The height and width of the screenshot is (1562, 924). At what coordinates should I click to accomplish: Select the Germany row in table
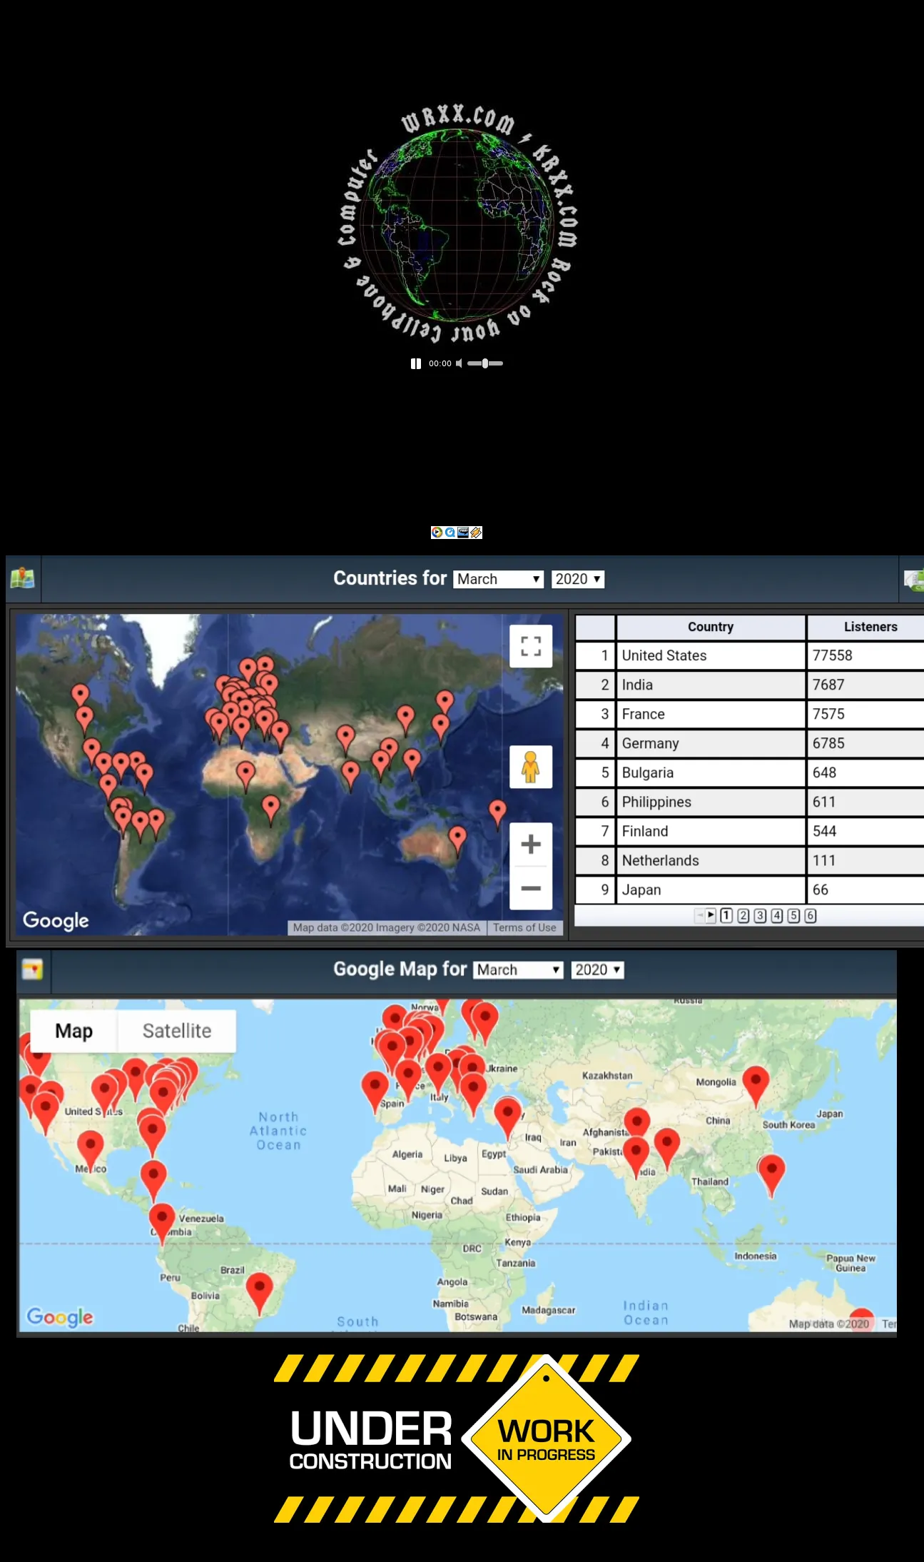click(x=750, y=743)
